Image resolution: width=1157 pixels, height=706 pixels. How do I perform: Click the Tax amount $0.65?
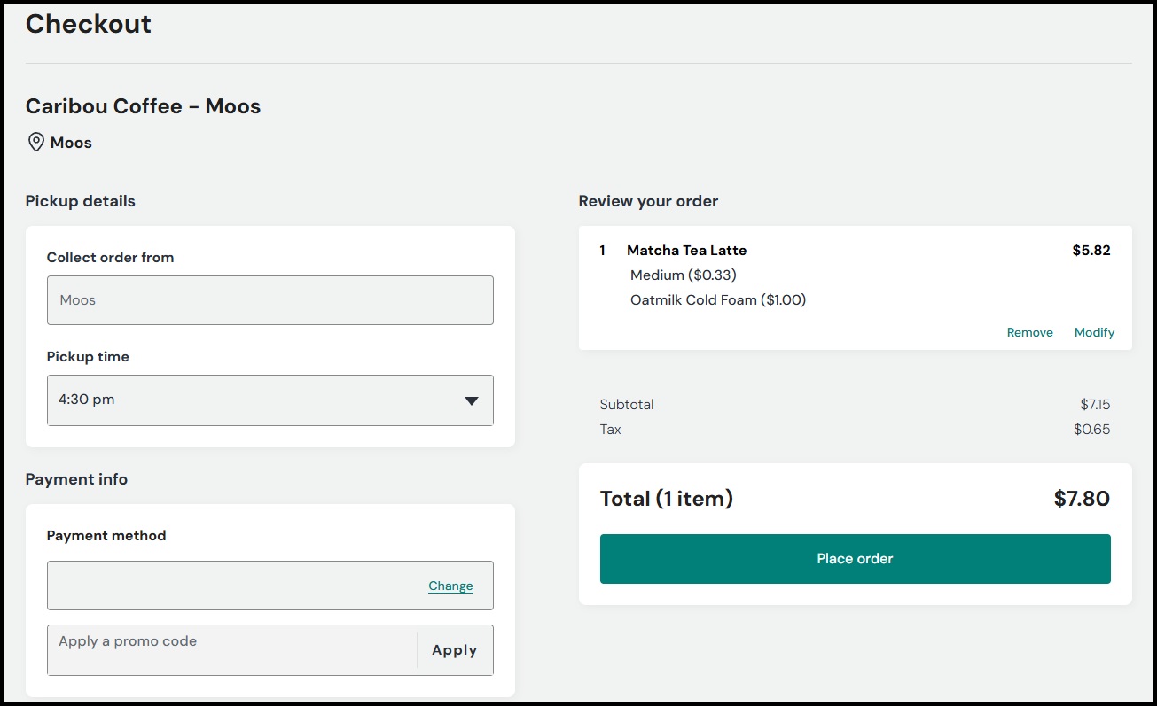(x=1091, y=430)
